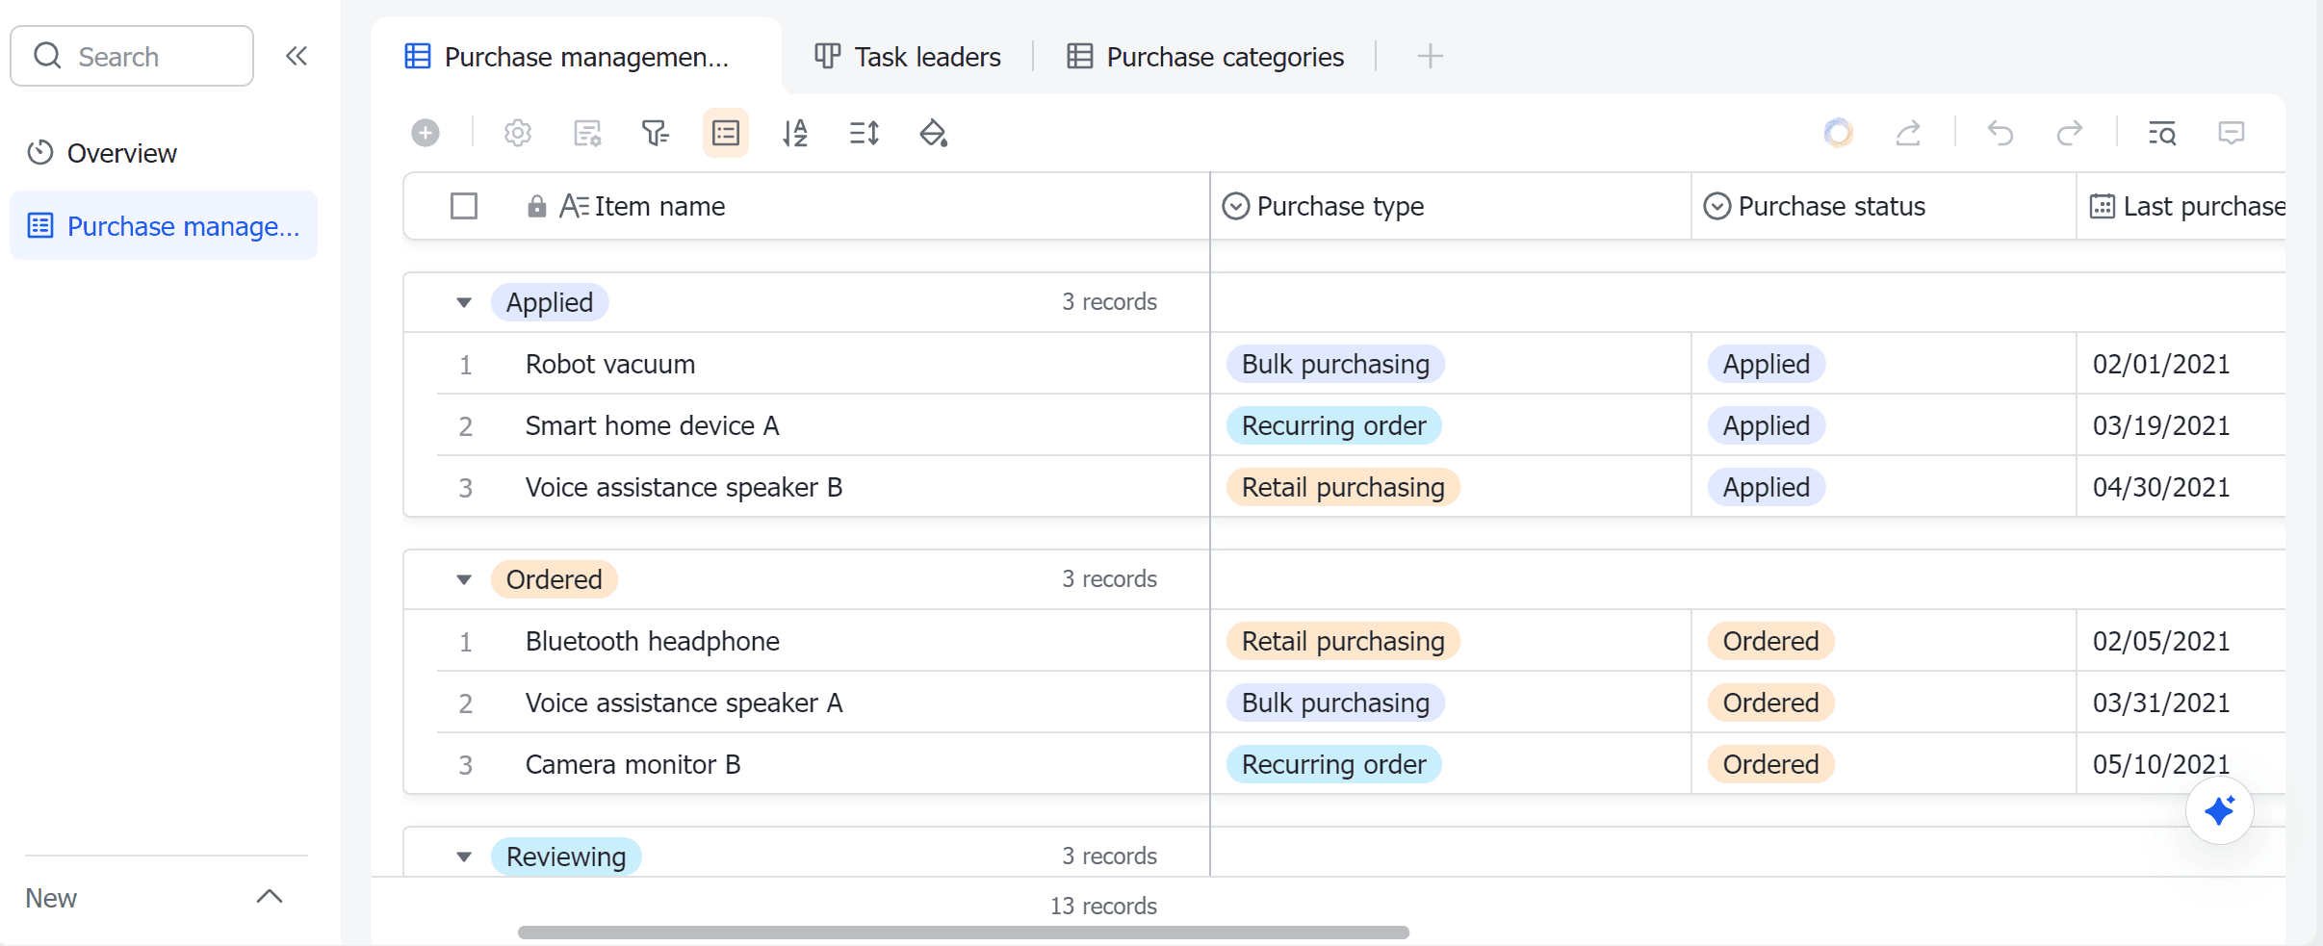Open view settings gear icon

(518, 133)
